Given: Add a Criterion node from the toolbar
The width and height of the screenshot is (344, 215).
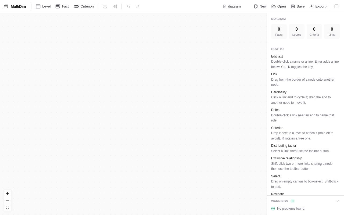Looking at the screenshot, I should [x=84, y=6].
